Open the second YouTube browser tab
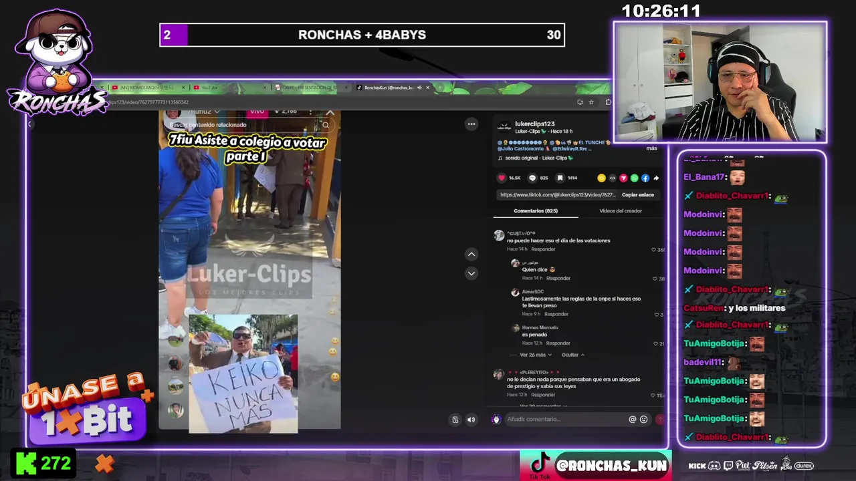Image resolution: width=856 pixels, height=481 pixels. [x=229, y=88]
